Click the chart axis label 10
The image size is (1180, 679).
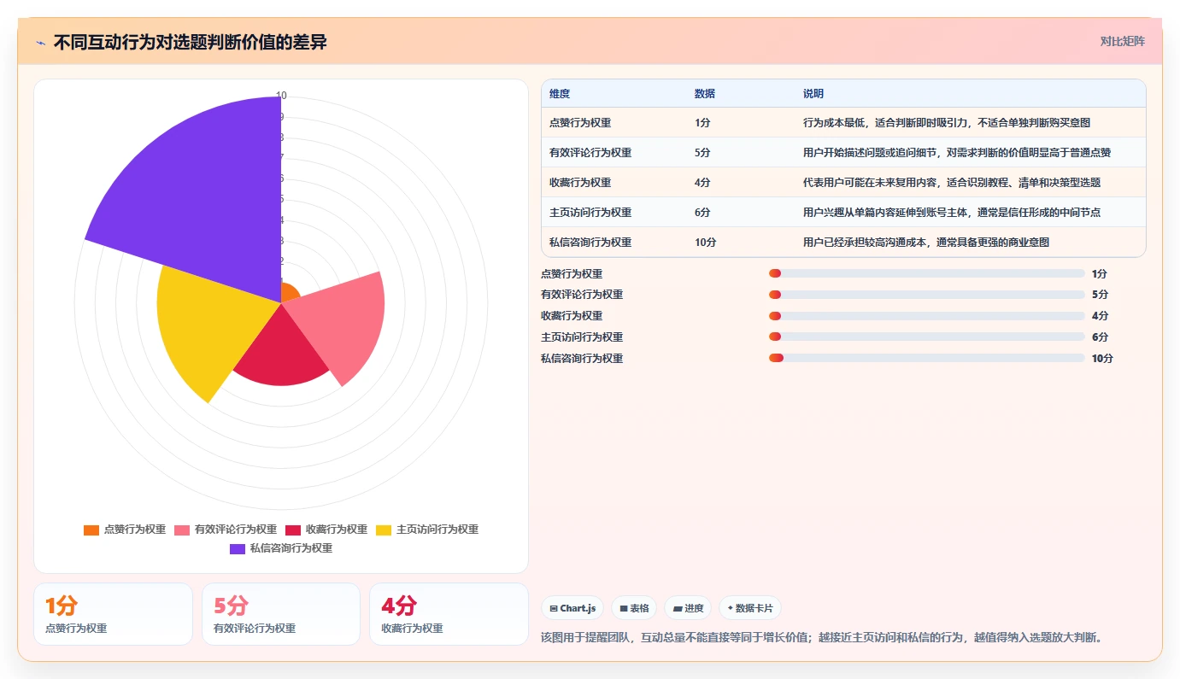click(x=281, y=95)
